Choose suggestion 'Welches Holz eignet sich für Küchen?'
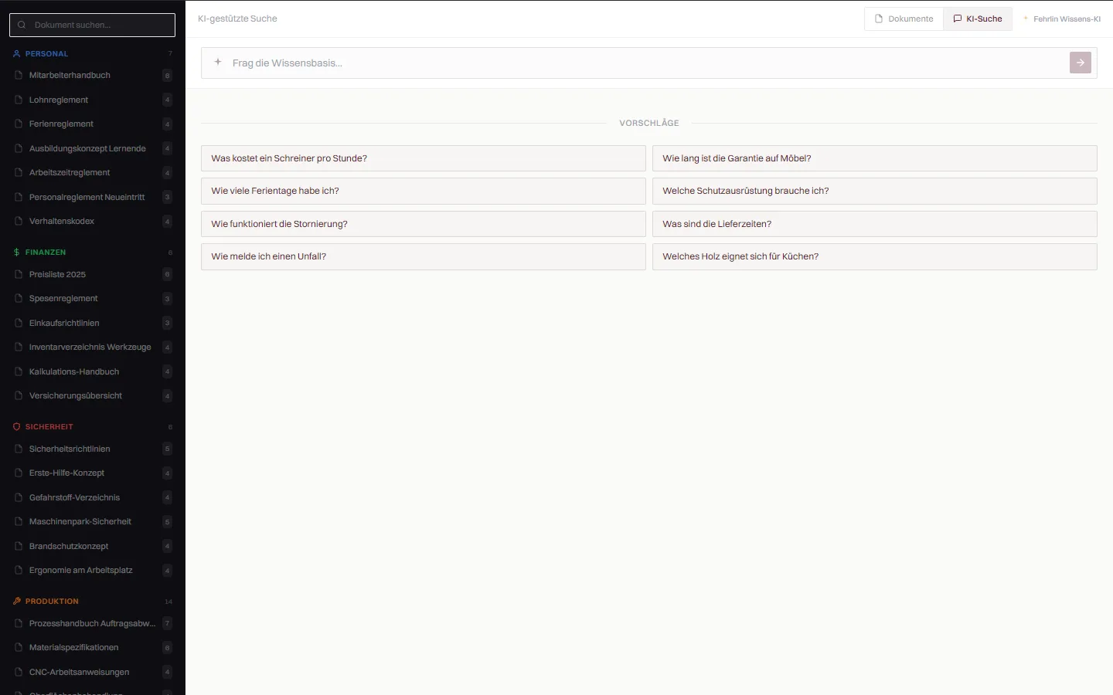 coord(875,256)
